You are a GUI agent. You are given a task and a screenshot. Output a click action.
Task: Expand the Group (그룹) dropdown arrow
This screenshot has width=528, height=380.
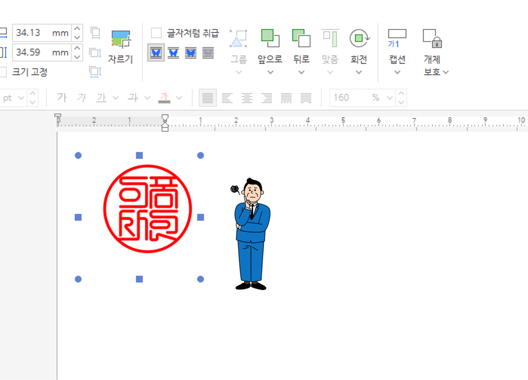coord(239,72)
